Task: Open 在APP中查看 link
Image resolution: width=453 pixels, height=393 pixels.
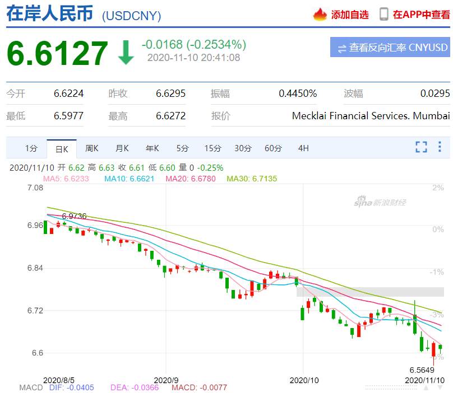Action: [421, 15]
